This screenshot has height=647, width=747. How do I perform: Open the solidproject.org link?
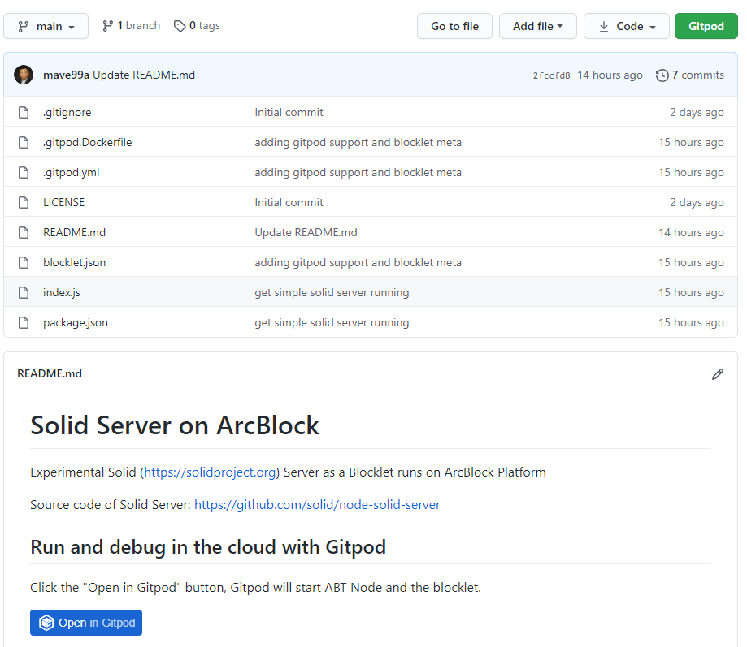[211, 472]
